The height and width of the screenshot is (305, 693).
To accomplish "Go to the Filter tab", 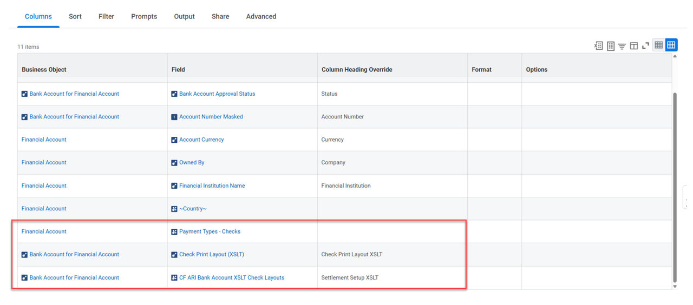I will (106, 16).
